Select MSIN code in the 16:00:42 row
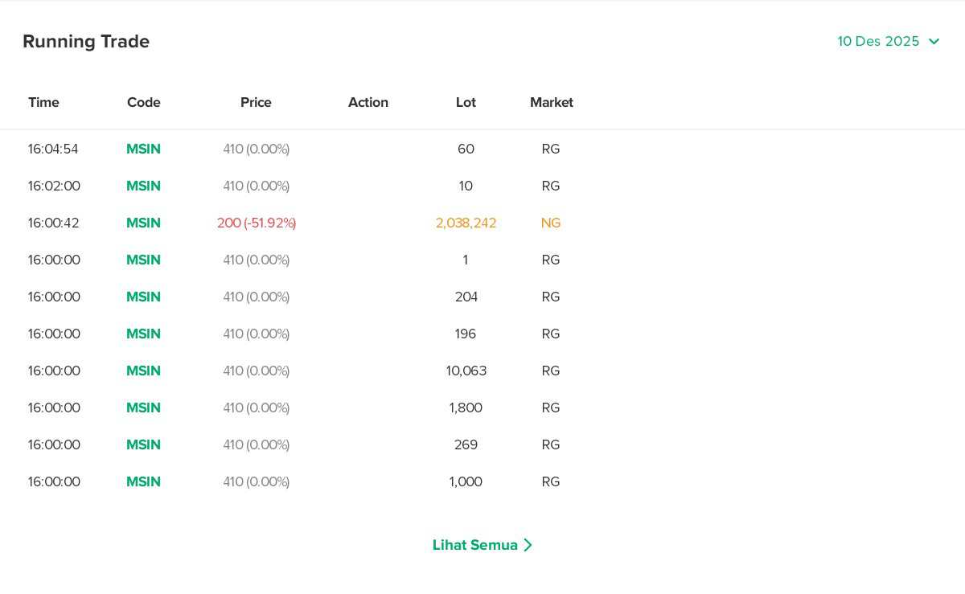The width and height of the screenshot is (965, 594). point(143,223)
